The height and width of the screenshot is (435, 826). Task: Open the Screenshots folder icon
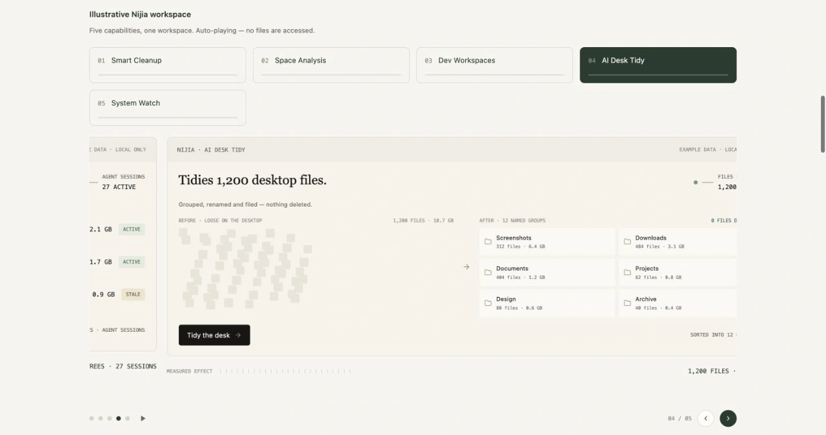point(488,242)
